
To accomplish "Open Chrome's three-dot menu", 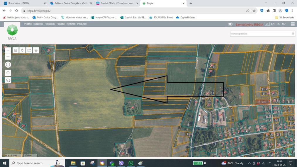I will coord(293,11).
